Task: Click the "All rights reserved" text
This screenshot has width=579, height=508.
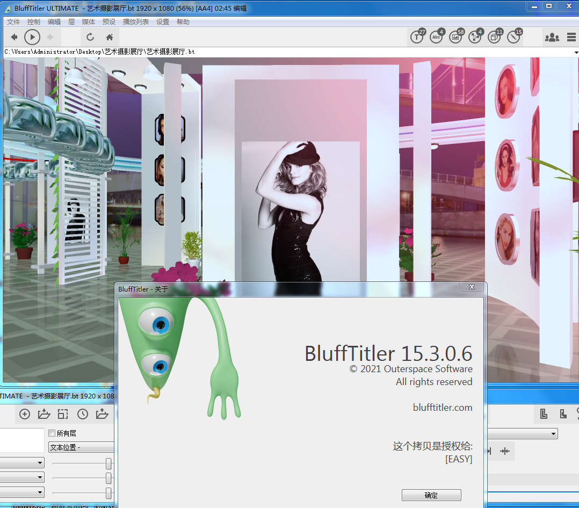Action: (434, 382)
